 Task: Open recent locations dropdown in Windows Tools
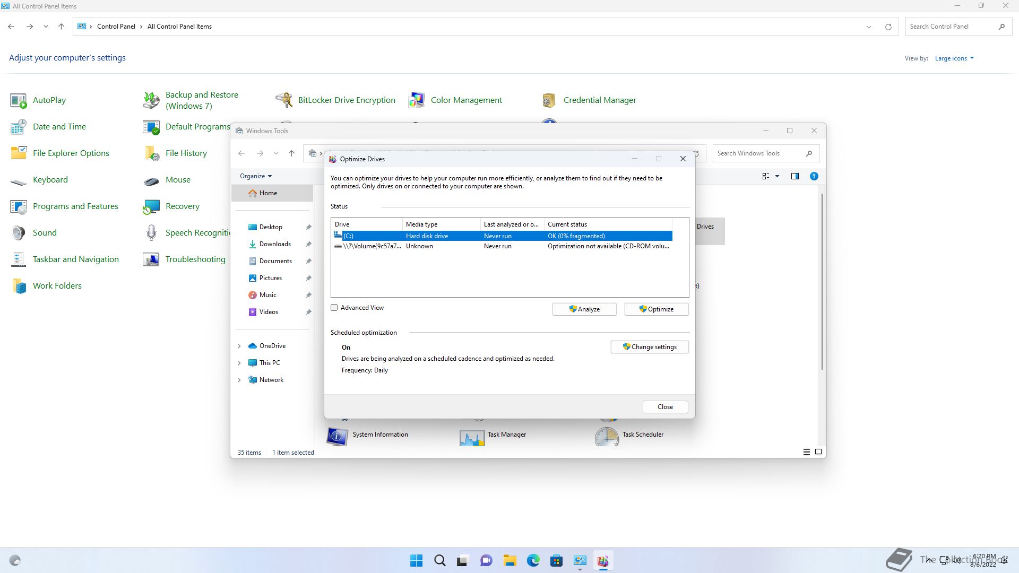point(276,153)
